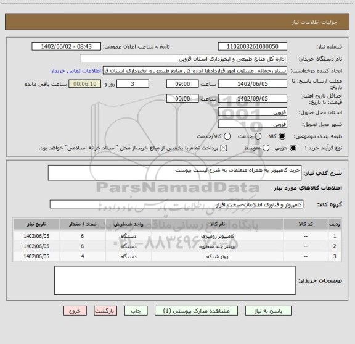The width and height of the screenshot is (355, 344).
Task: Click the توضیحات خریدار text area
Action: pyautogui.click(x=175, y=280)
